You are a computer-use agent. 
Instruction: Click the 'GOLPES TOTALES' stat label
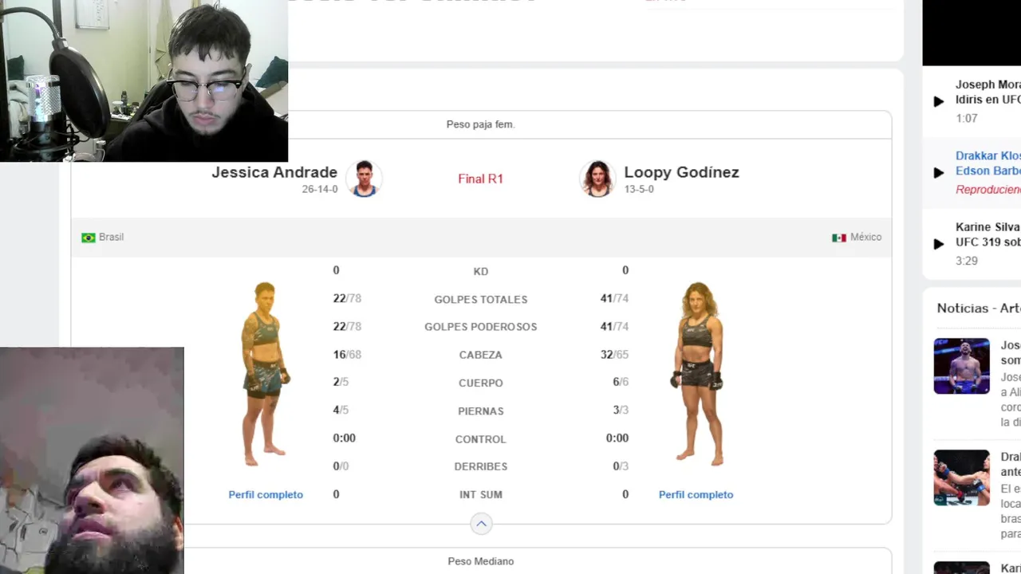pos(480,299)
